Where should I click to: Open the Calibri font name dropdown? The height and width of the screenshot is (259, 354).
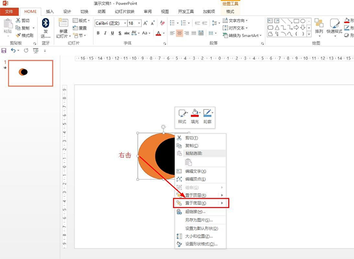point(125,23)
